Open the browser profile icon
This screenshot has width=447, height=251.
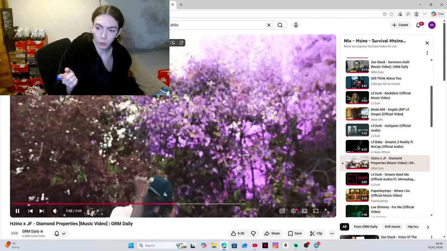(x=416, y=14)
